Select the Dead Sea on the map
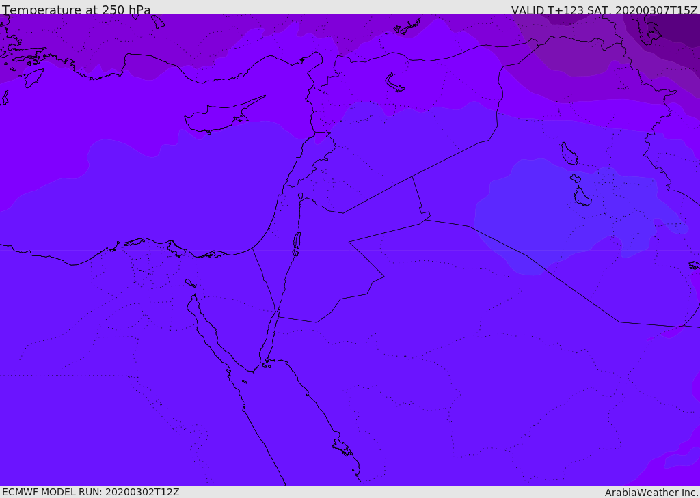 [x=297, y=241]
